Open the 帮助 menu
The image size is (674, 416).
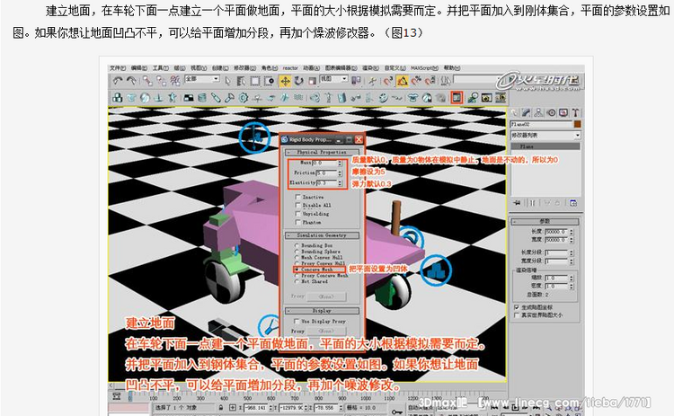click(452, 68)
